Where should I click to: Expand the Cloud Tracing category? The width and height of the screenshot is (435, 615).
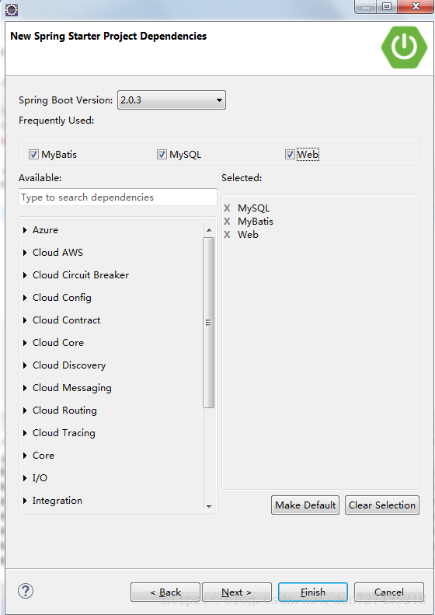point(25,433)
